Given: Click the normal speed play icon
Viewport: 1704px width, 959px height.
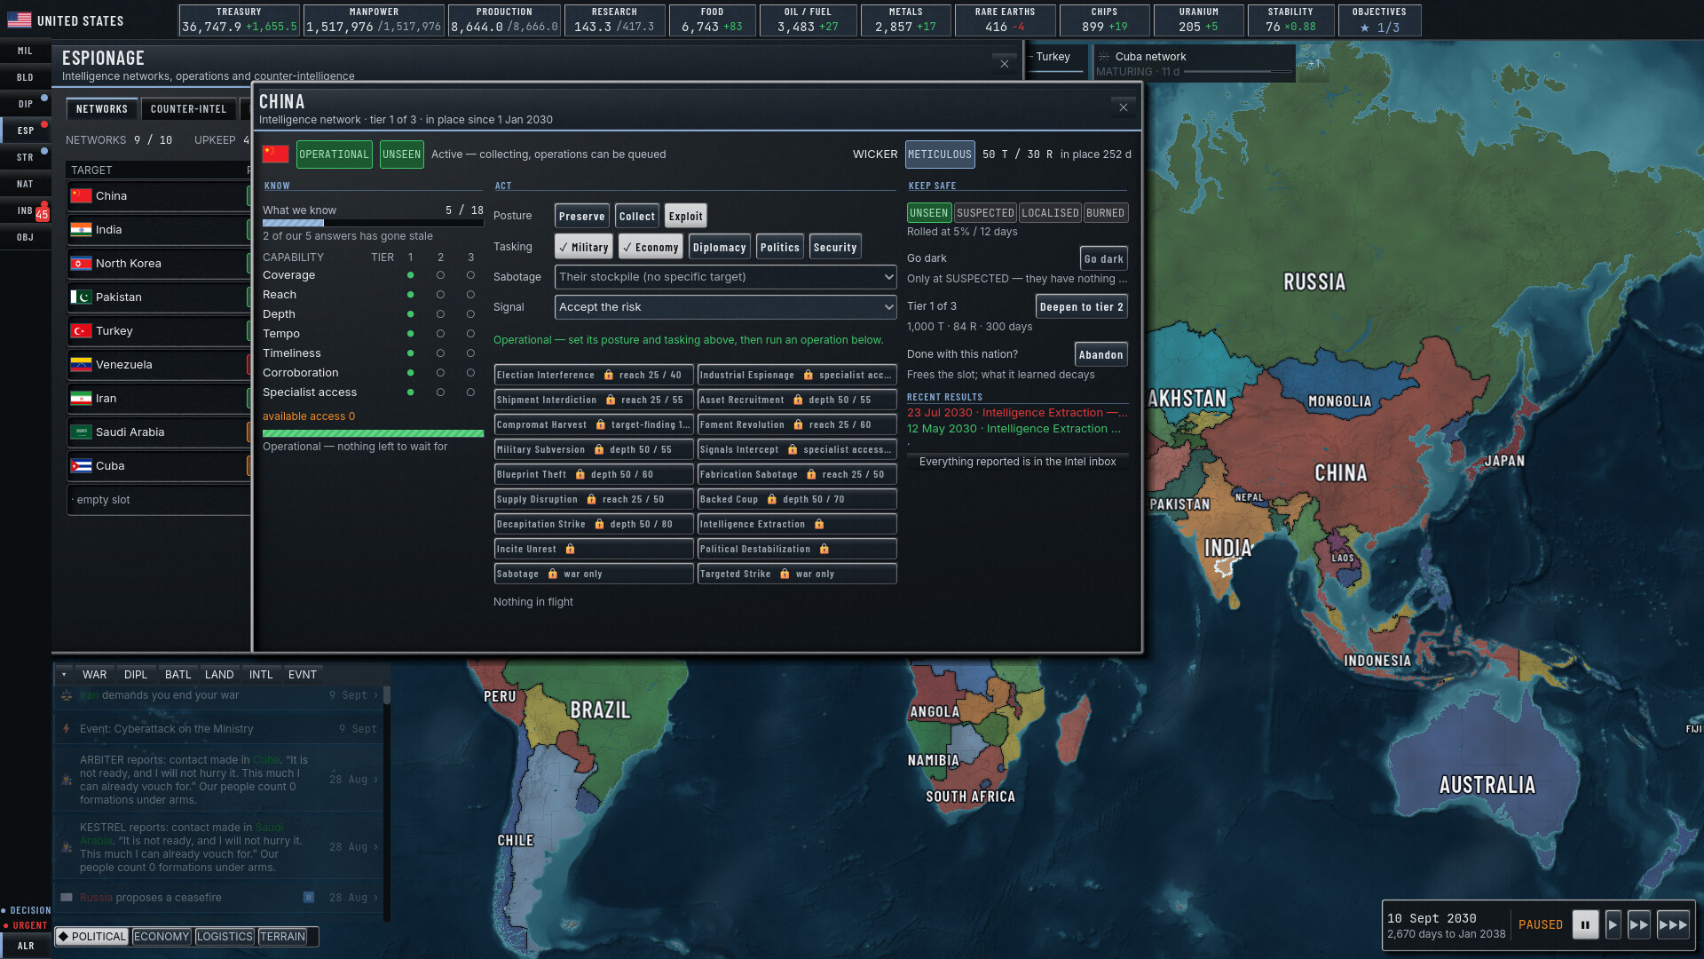Looking at the screenshot, I should point(1613,924).
